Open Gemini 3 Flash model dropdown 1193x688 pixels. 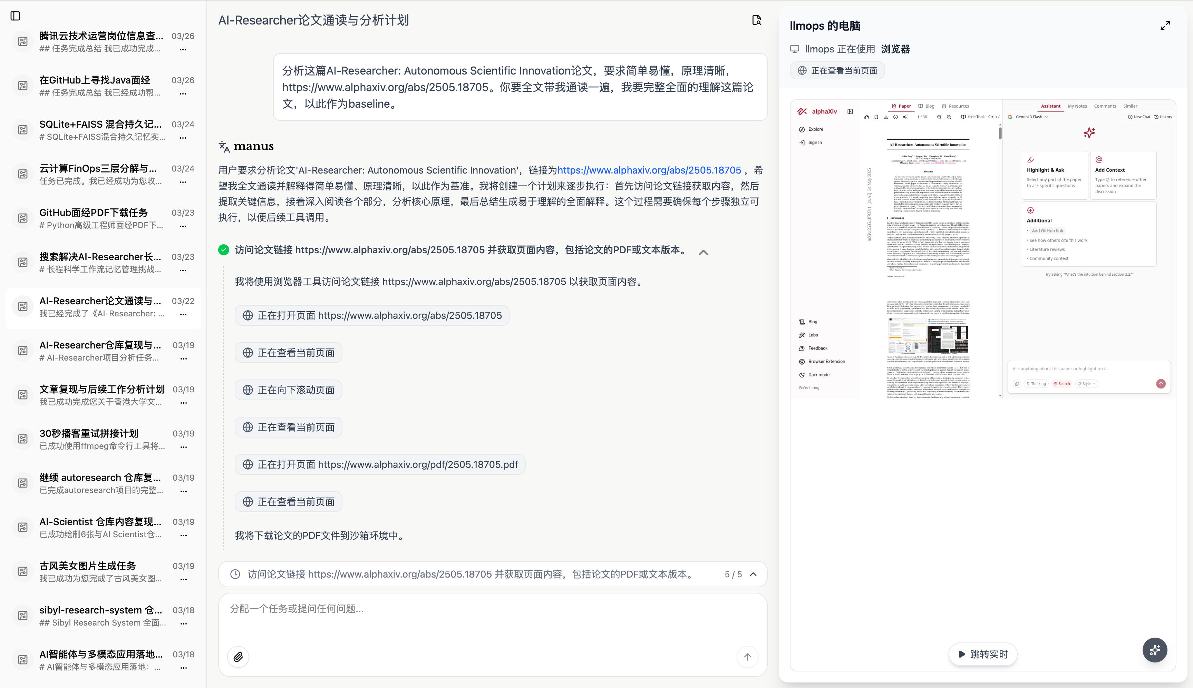click(x=1028, y=117)
